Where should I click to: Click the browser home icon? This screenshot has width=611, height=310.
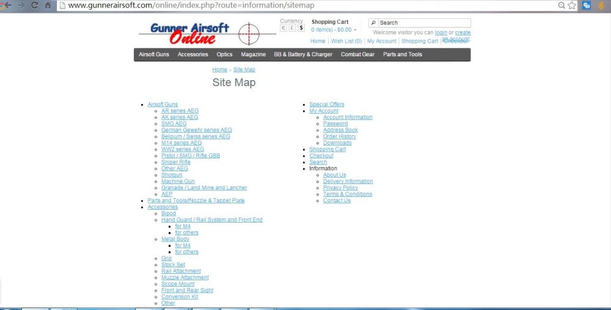(x=48, y=5)
